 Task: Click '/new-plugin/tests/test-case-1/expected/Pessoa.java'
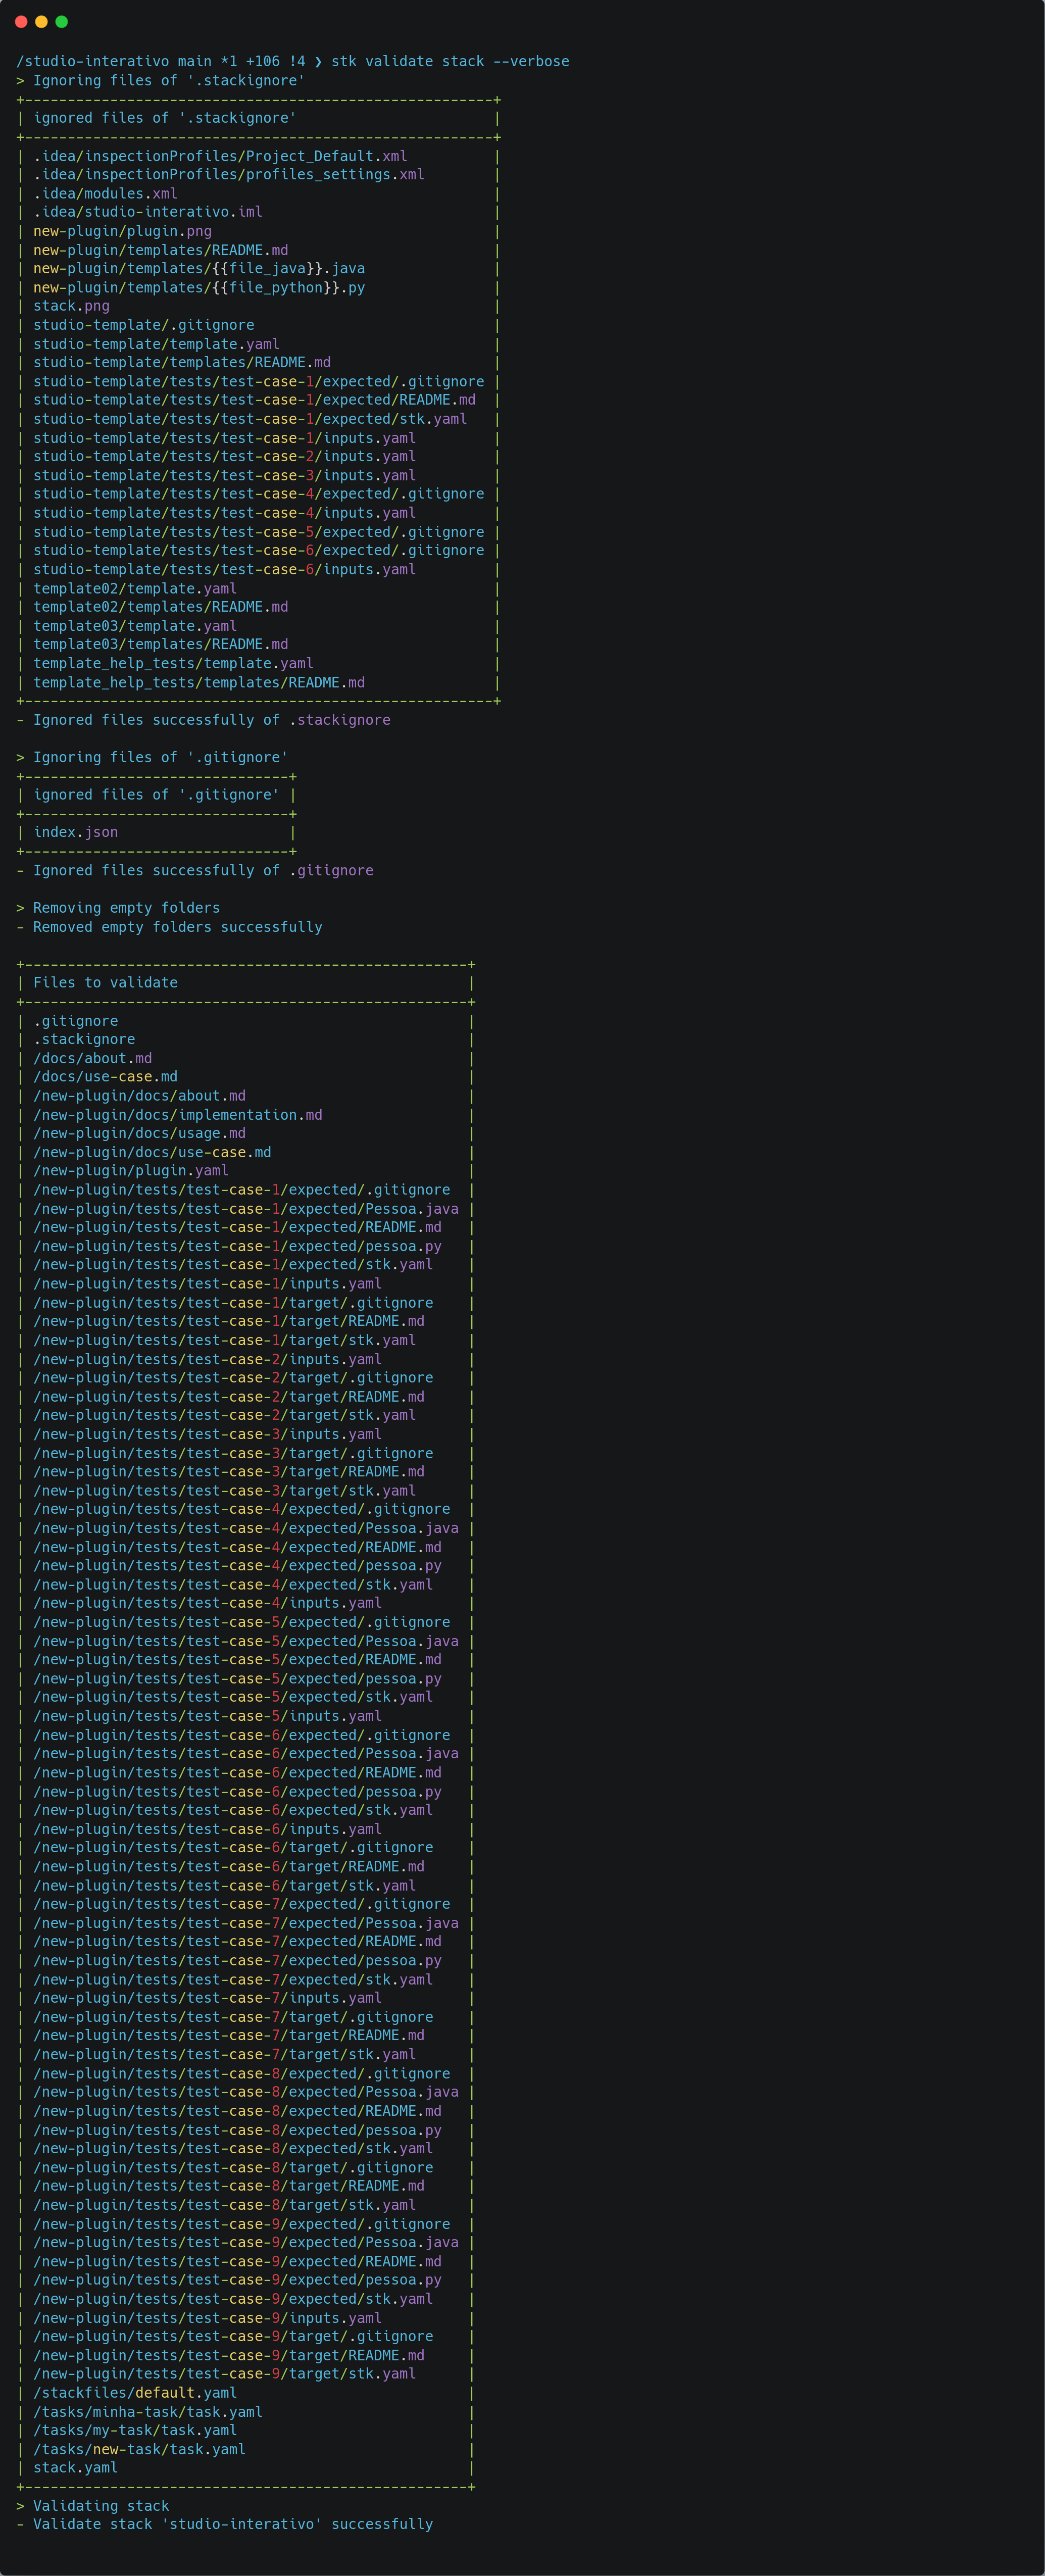point(246,1208)
